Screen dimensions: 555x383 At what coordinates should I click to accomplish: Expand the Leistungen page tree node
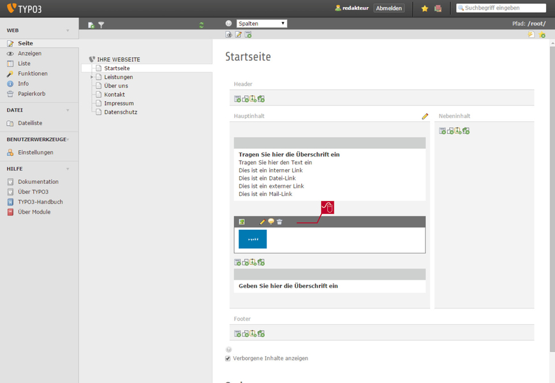pyautogui.click(x=92, y=77)
